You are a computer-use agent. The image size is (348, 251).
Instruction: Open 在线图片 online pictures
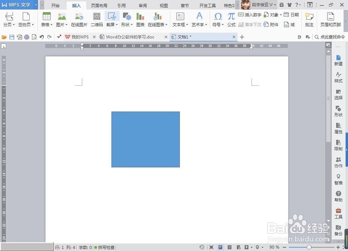[x=79, y=19]
